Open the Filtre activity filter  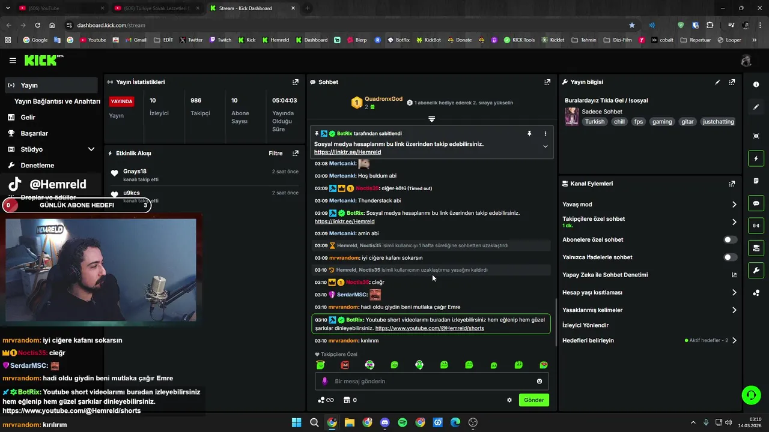pyautogui.click(x=276, y=154)
